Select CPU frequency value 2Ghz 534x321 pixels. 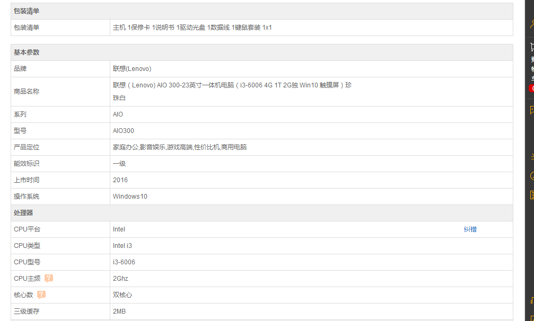click(x=120, y=279)
